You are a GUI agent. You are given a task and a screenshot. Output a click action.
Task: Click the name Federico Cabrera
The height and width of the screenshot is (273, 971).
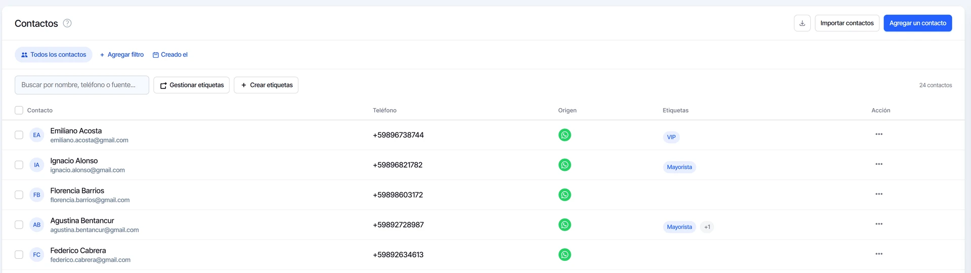tap(78, 250)
